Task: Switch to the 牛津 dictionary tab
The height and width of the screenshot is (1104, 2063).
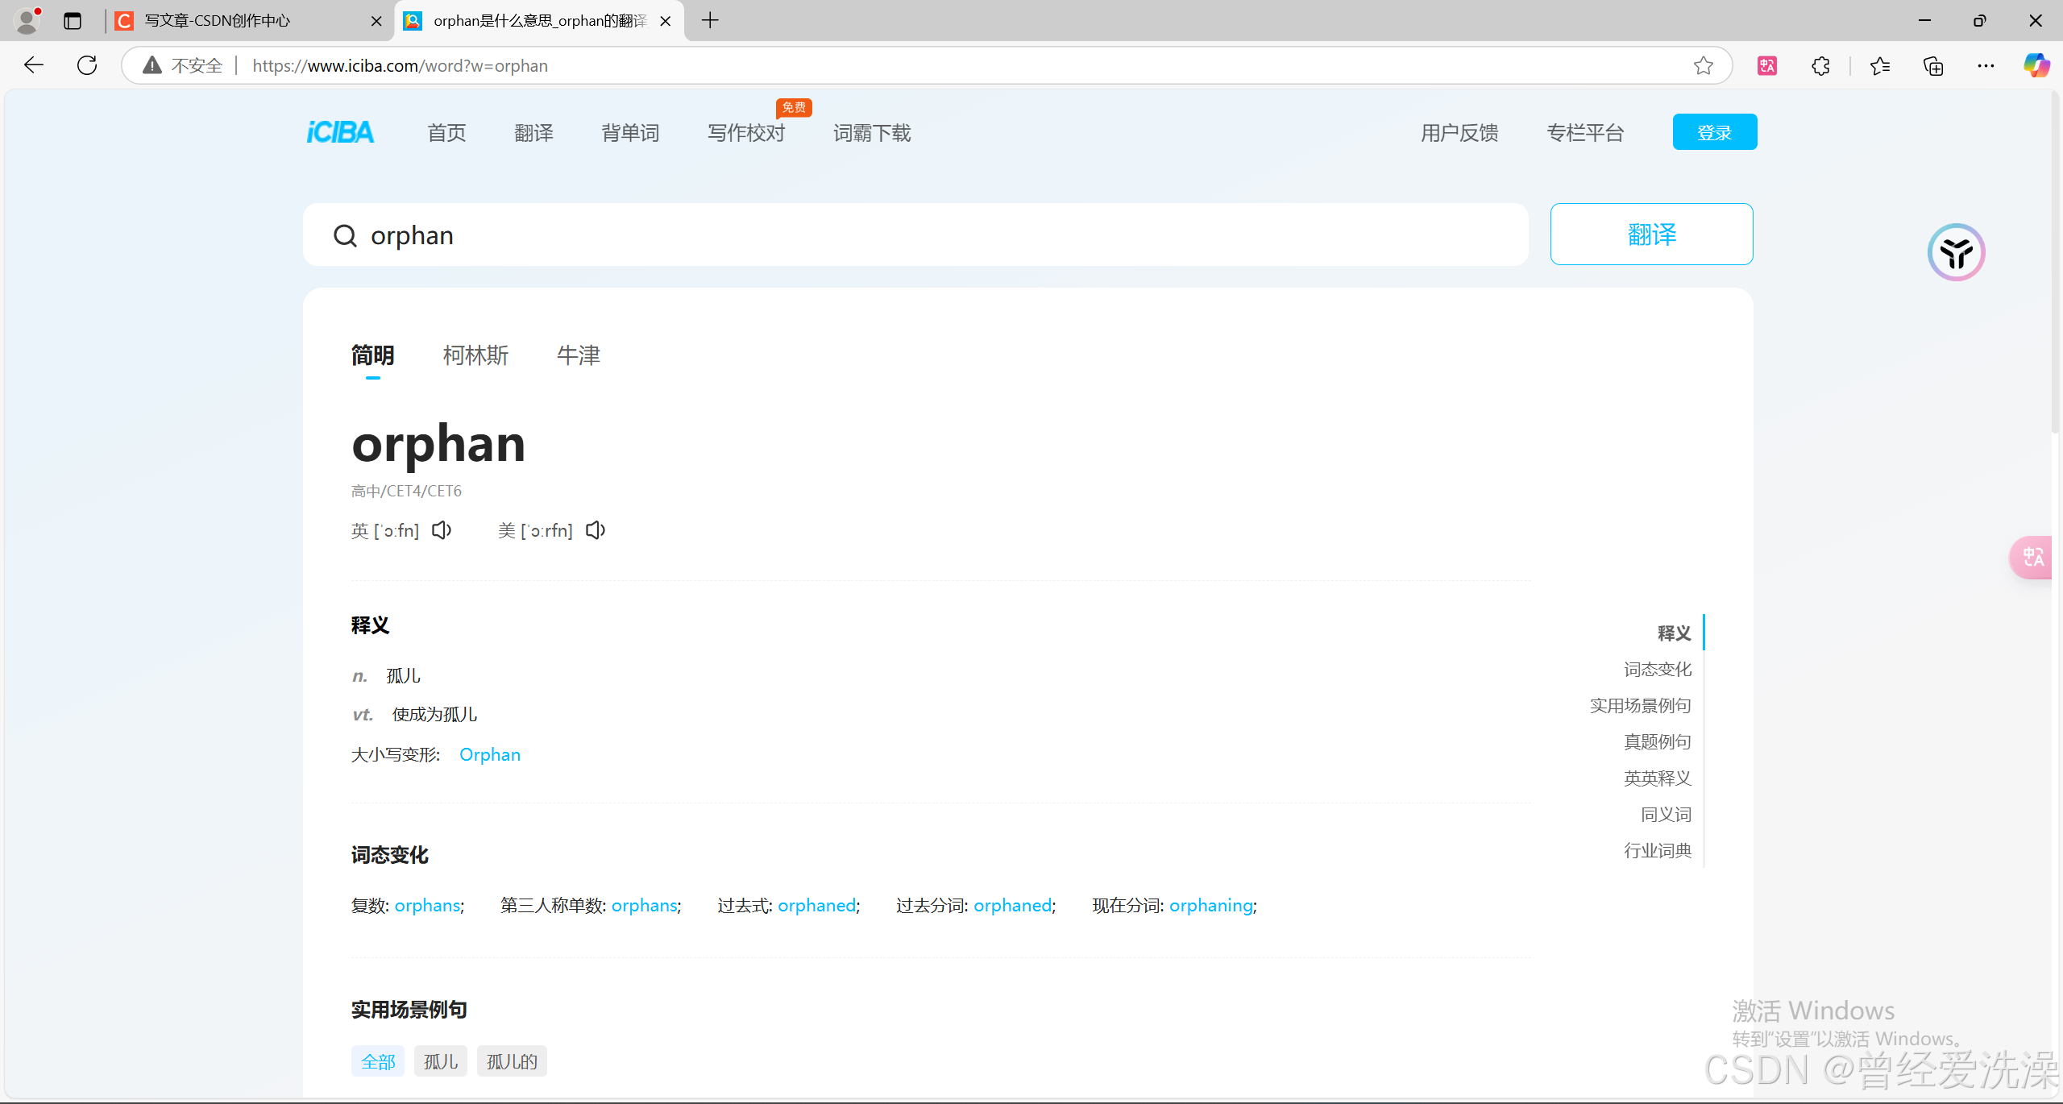Action: pos(578,355)
